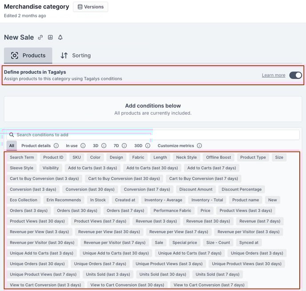Image resolution: width=306 pixels, height=291 pixels.
Task: Show info icon next to 7D filter
Action: point(125,146)
